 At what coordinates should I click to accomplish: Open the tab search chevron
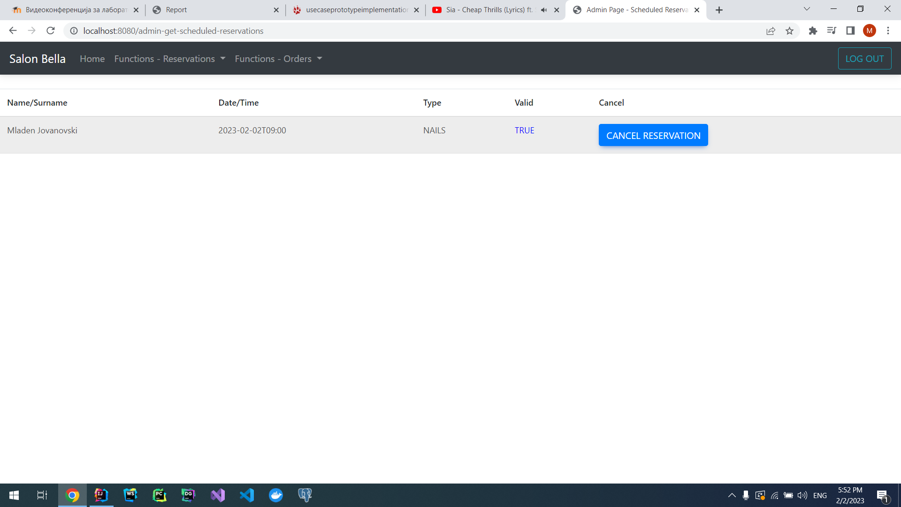coord(807,9)
